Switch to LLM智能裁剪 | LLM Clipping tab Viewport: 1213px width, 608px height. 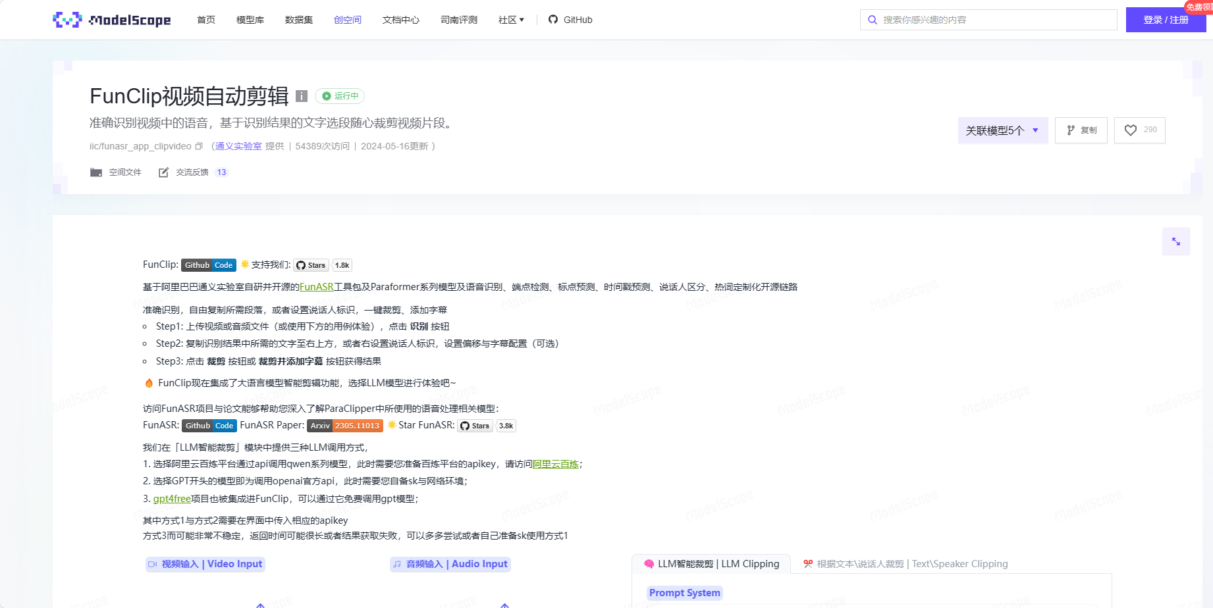pyautogui.click(x=711, y=564)
